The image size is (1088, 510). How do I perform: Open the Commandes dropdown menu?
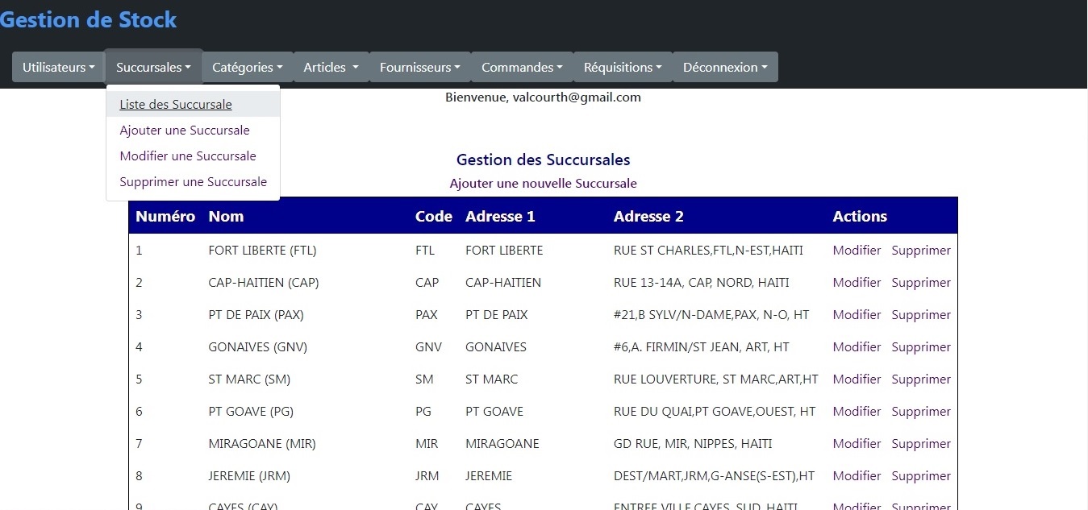click(522, 68)
